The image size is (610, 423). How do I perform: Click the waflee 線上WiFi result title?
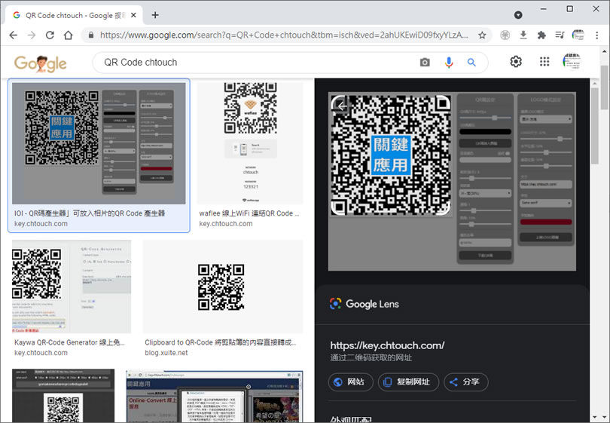point(249,213)
